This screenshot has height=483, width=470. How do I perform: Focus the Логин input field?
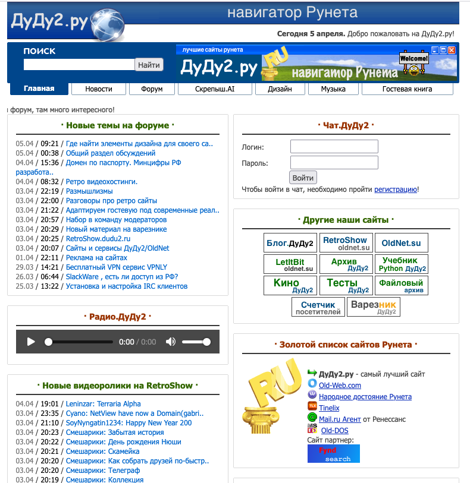(334, 147)
